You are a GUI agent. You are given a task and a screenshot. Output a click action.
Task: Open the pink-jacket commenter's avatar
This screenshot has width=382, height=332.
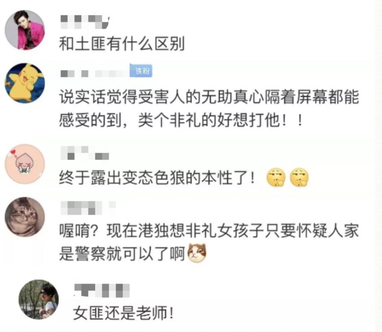[25, 30]
